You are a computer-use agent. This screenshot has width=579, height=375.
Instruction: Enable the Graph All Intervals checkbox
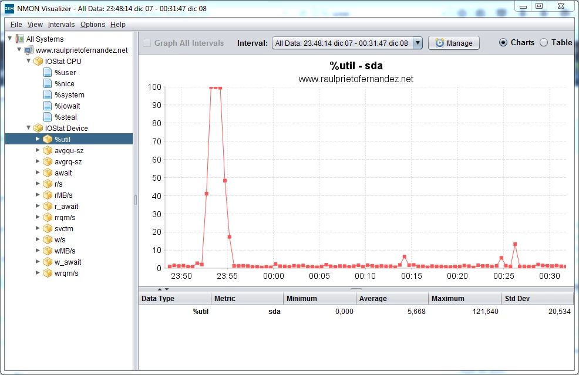[x=147, y=43]
